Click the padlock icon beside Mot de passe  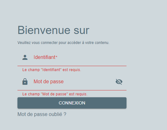tap(25, 82)
